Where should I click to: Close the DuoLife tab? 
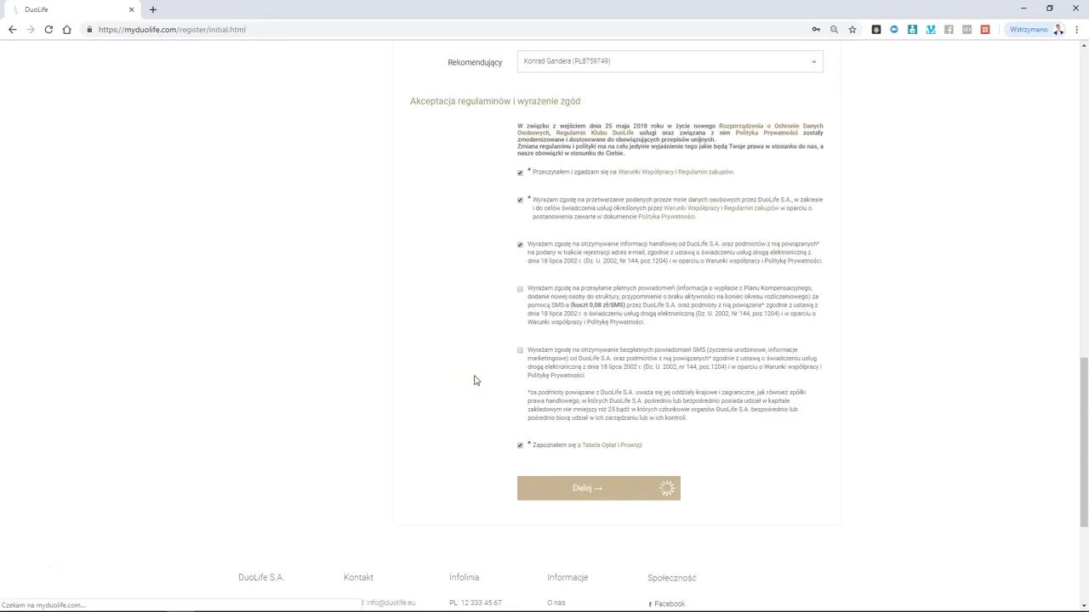click(132, 9)
